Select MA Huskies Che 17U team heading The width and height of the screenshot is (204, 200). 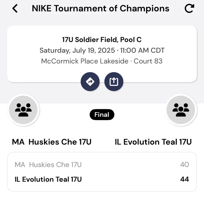pyautogui.click(x=52, y=142)
